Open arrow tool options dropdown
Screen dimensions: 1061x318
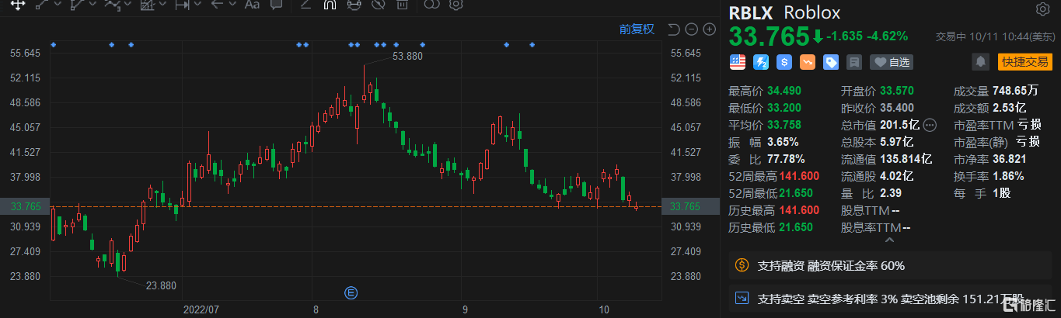(232, 5)
